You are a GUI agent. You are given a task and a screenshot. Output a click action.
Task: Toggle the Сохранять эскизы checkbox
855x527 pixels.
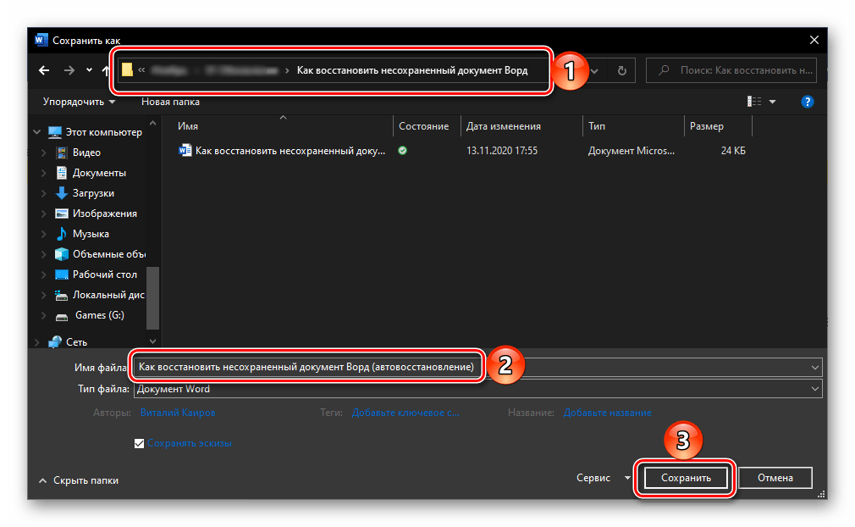pos(140,443)
